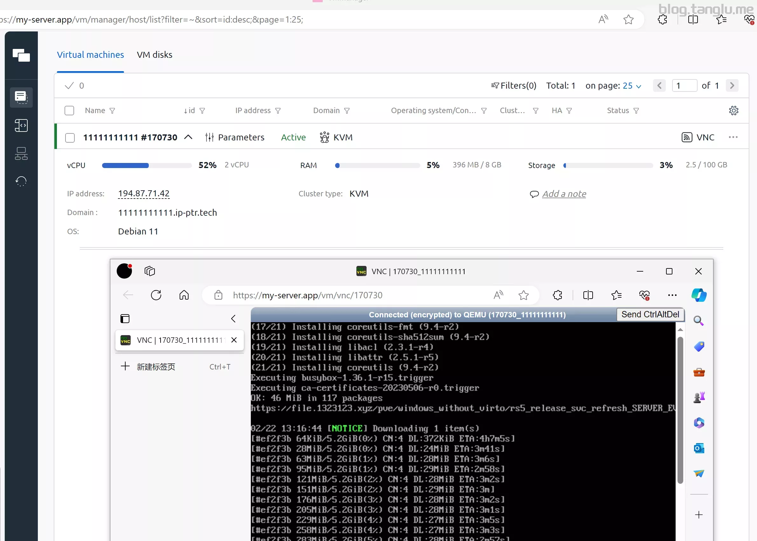The image size is (757, 541).
Task: Click the Send CtrlAltDel button
Action: (650, 314)
